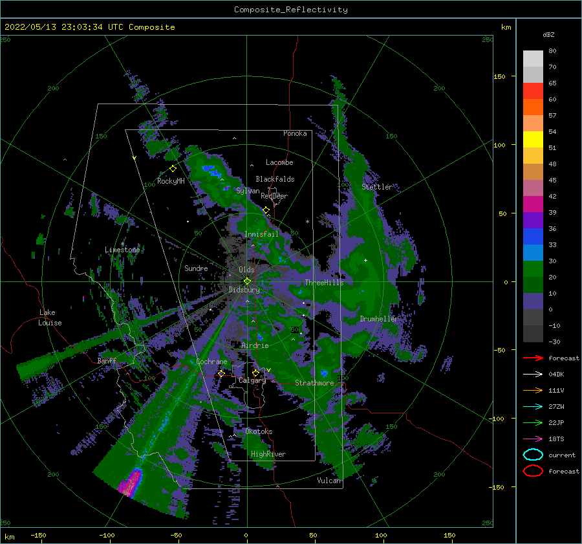
Task: Click the Olds label
Action: click(246, 270)
